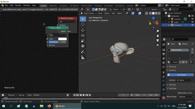Select the Annotate tool
The width and height of the screenshot is (195, 109).
pyautogui.click(x=83, y=52)
